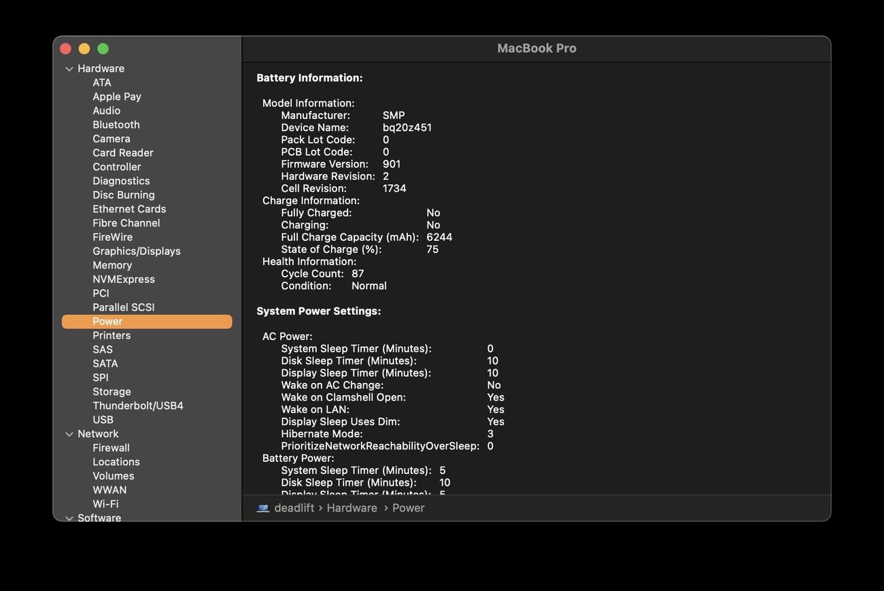Click the Battery Information heading

point(309,78)
